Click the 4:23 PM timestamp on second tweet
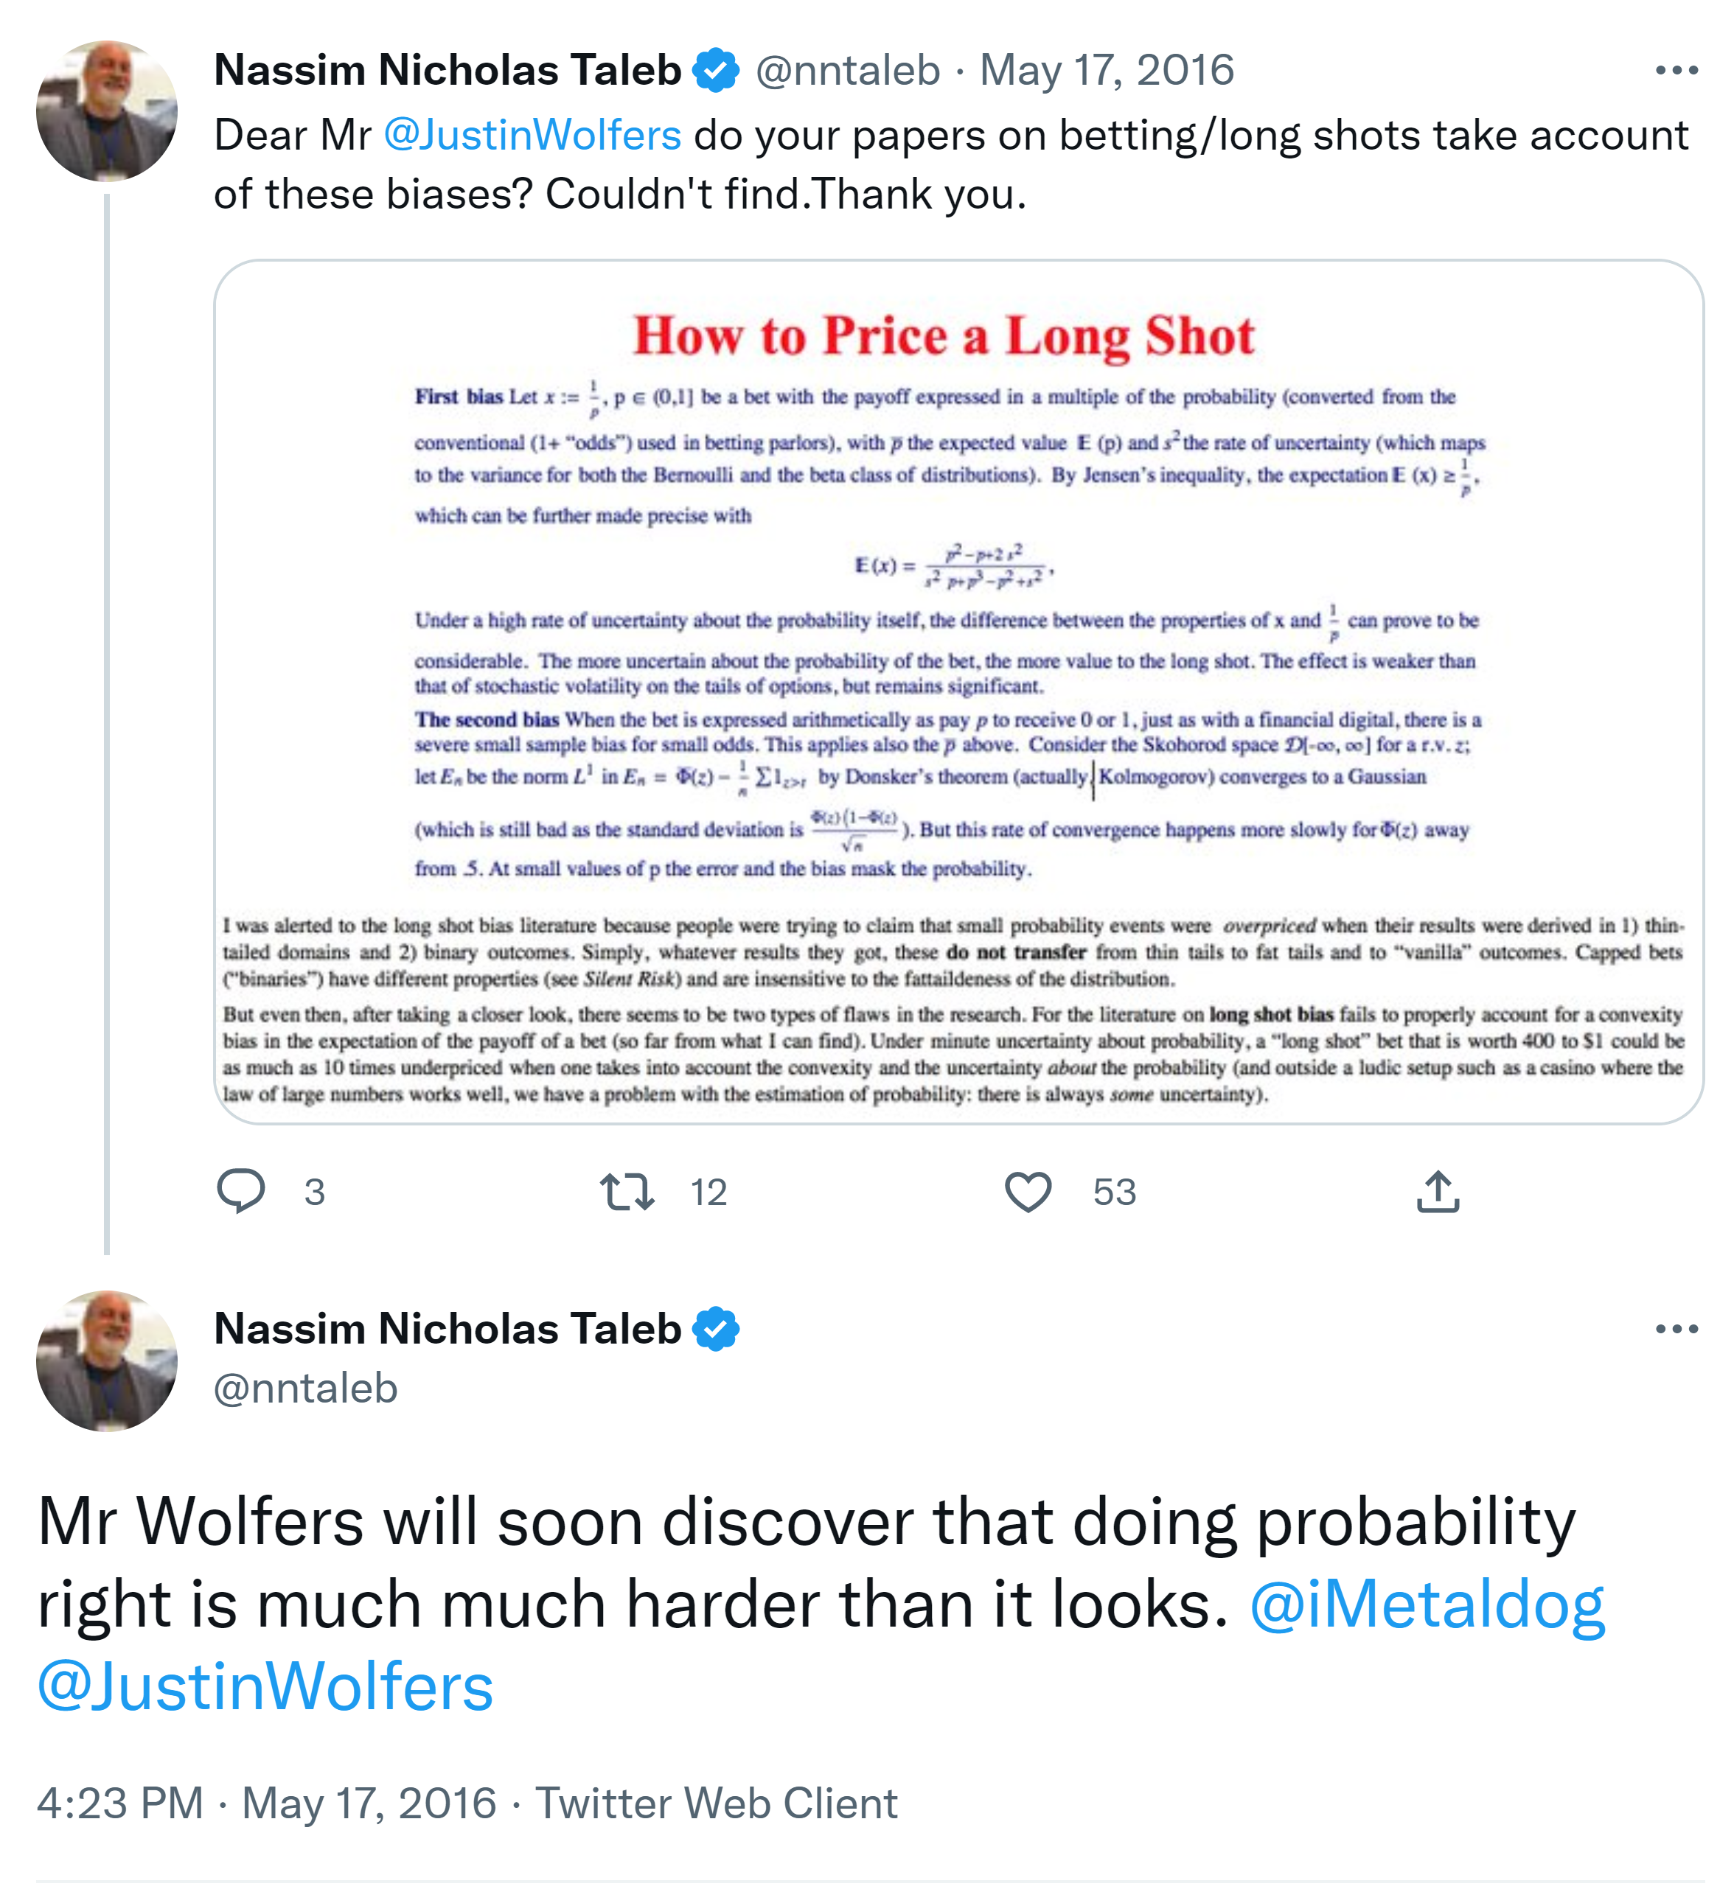Image resolution: width=1734 pixels, height=1903 pixels. 120,1804
